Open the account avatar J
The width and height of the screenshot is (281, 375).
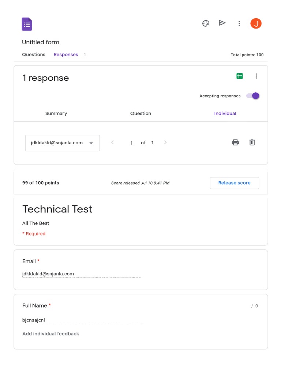point(256,23)
